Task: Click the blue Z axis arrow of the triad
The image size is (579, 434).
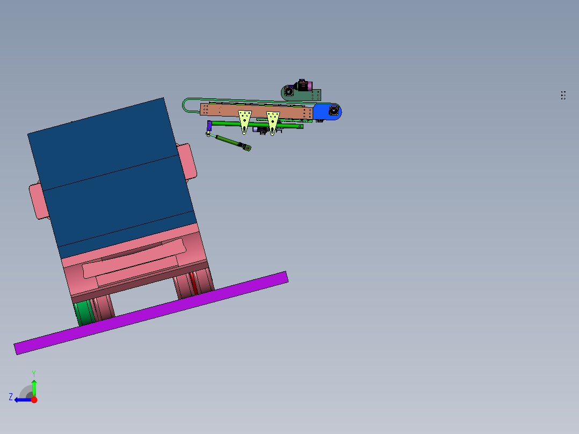Action: click(22, 400)
